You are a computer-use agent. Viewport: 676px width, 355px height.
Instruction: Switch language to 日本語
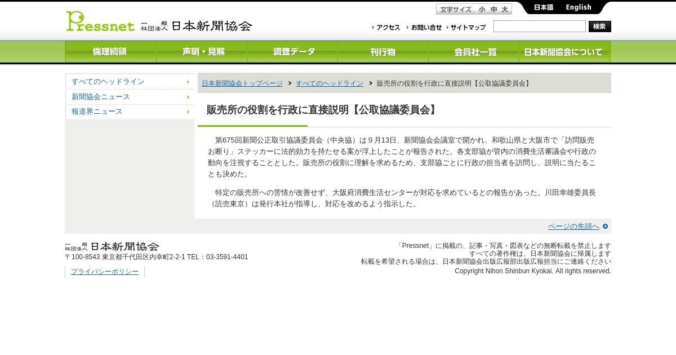click(x=544, y=7)
